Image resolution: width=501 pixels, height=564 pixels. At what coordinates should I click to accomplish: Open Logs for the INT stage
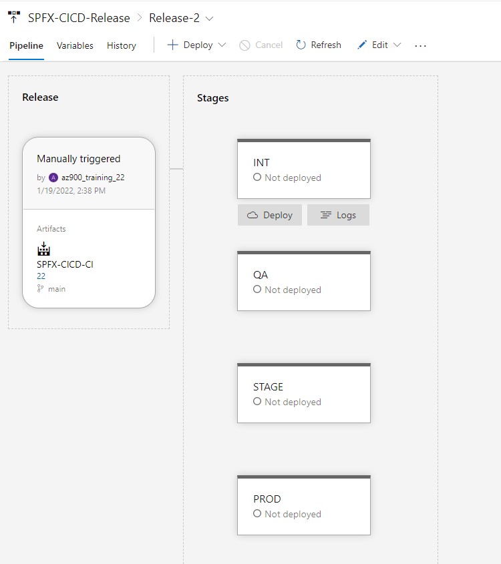click(338, 215)
